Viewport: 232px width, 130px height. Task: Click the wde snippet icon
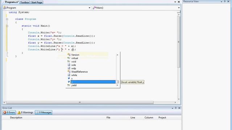click(x=69, y=65)
